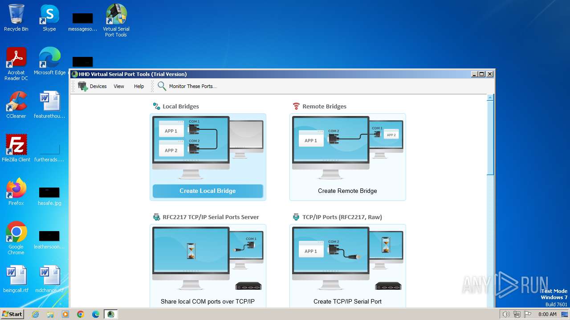The height and width of the screenshot is (320, 570).
Task: Click the Virtual Serial Port Tools taskbar button
Action: click(111, 314)
